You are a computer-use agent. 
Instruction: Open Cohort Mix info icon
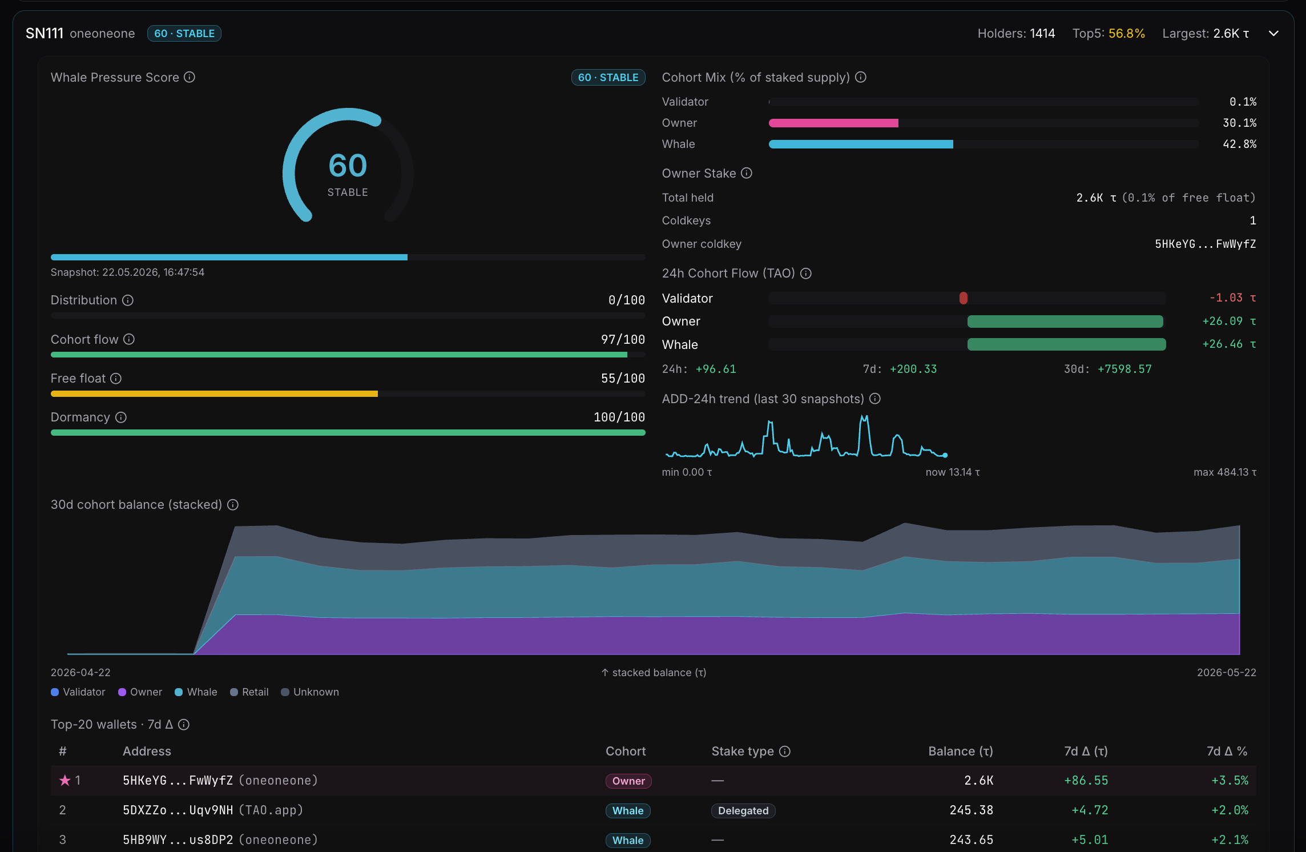861,77
